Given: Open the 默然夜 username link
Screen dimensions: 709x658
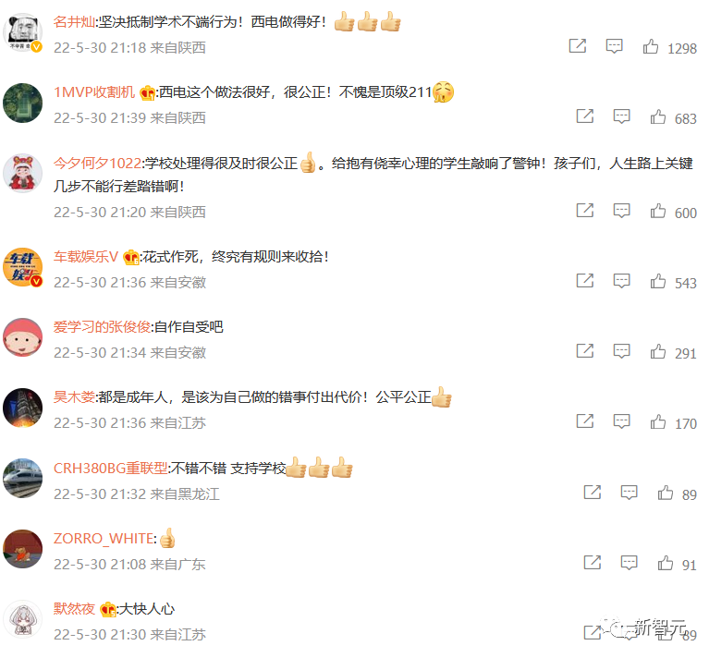Looking at the screenshot, I should coord(74,609).
